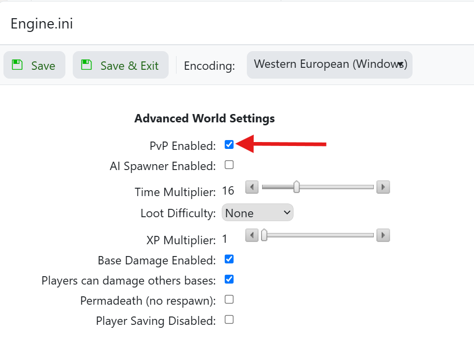This screenshot has height=344, width=474.
Task: Click Time Multiplier right arrow button
Action: (x=383, y=187)
